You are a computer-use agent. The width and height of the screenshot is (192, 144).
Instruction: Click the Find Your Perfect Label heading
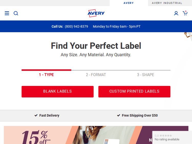pos(96,46)
